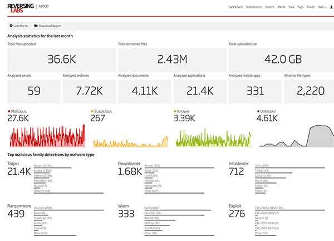The width and height of the screenshot is (334, 241).
Task: Click the clock icon beside Last Month
Action: [x=12, y=26]
